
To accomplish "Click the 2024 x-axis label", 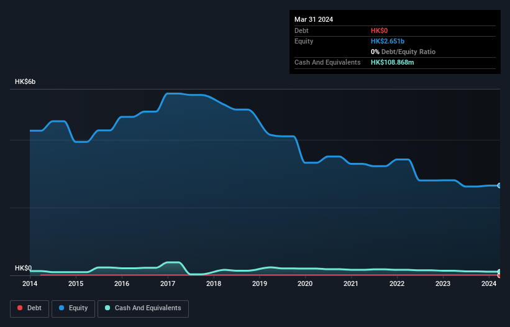I will [489, 283].
